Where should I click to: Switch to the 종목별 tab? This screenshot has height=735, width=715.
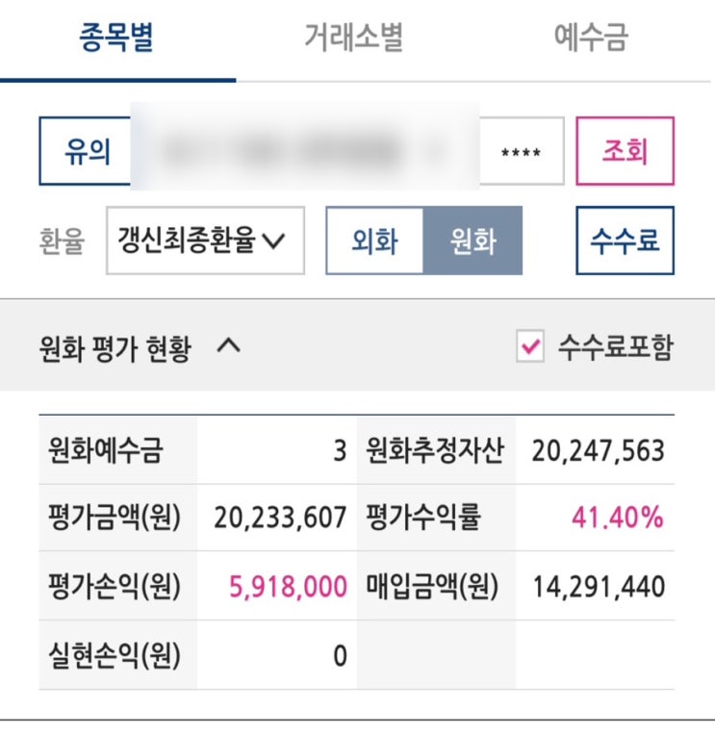tap(116, 39)
